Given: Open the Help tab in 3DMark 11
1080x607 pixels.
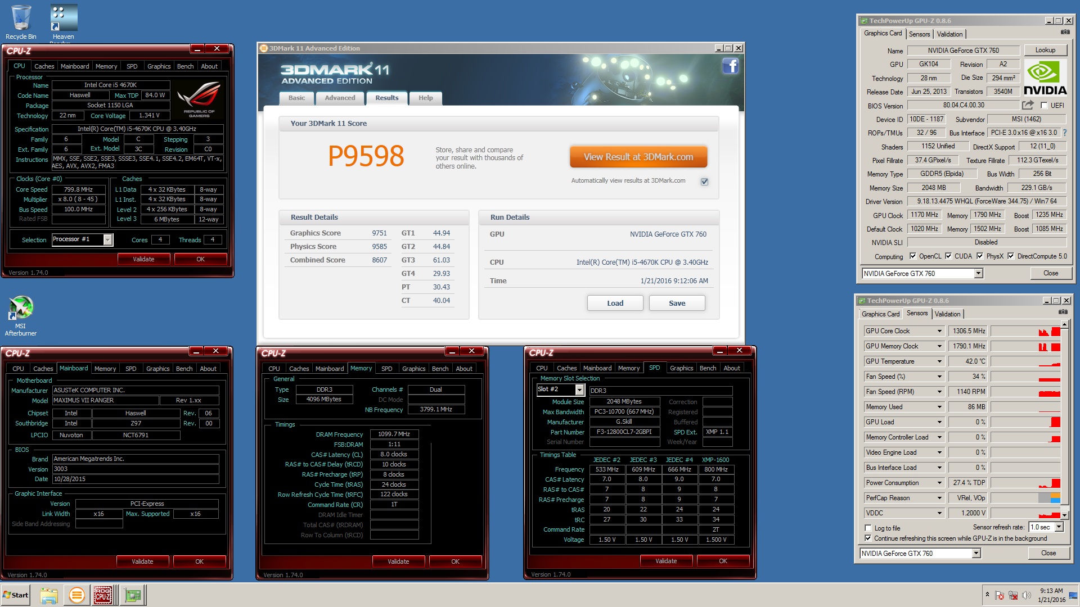Looking at the screenshot, I should point(425,98).
